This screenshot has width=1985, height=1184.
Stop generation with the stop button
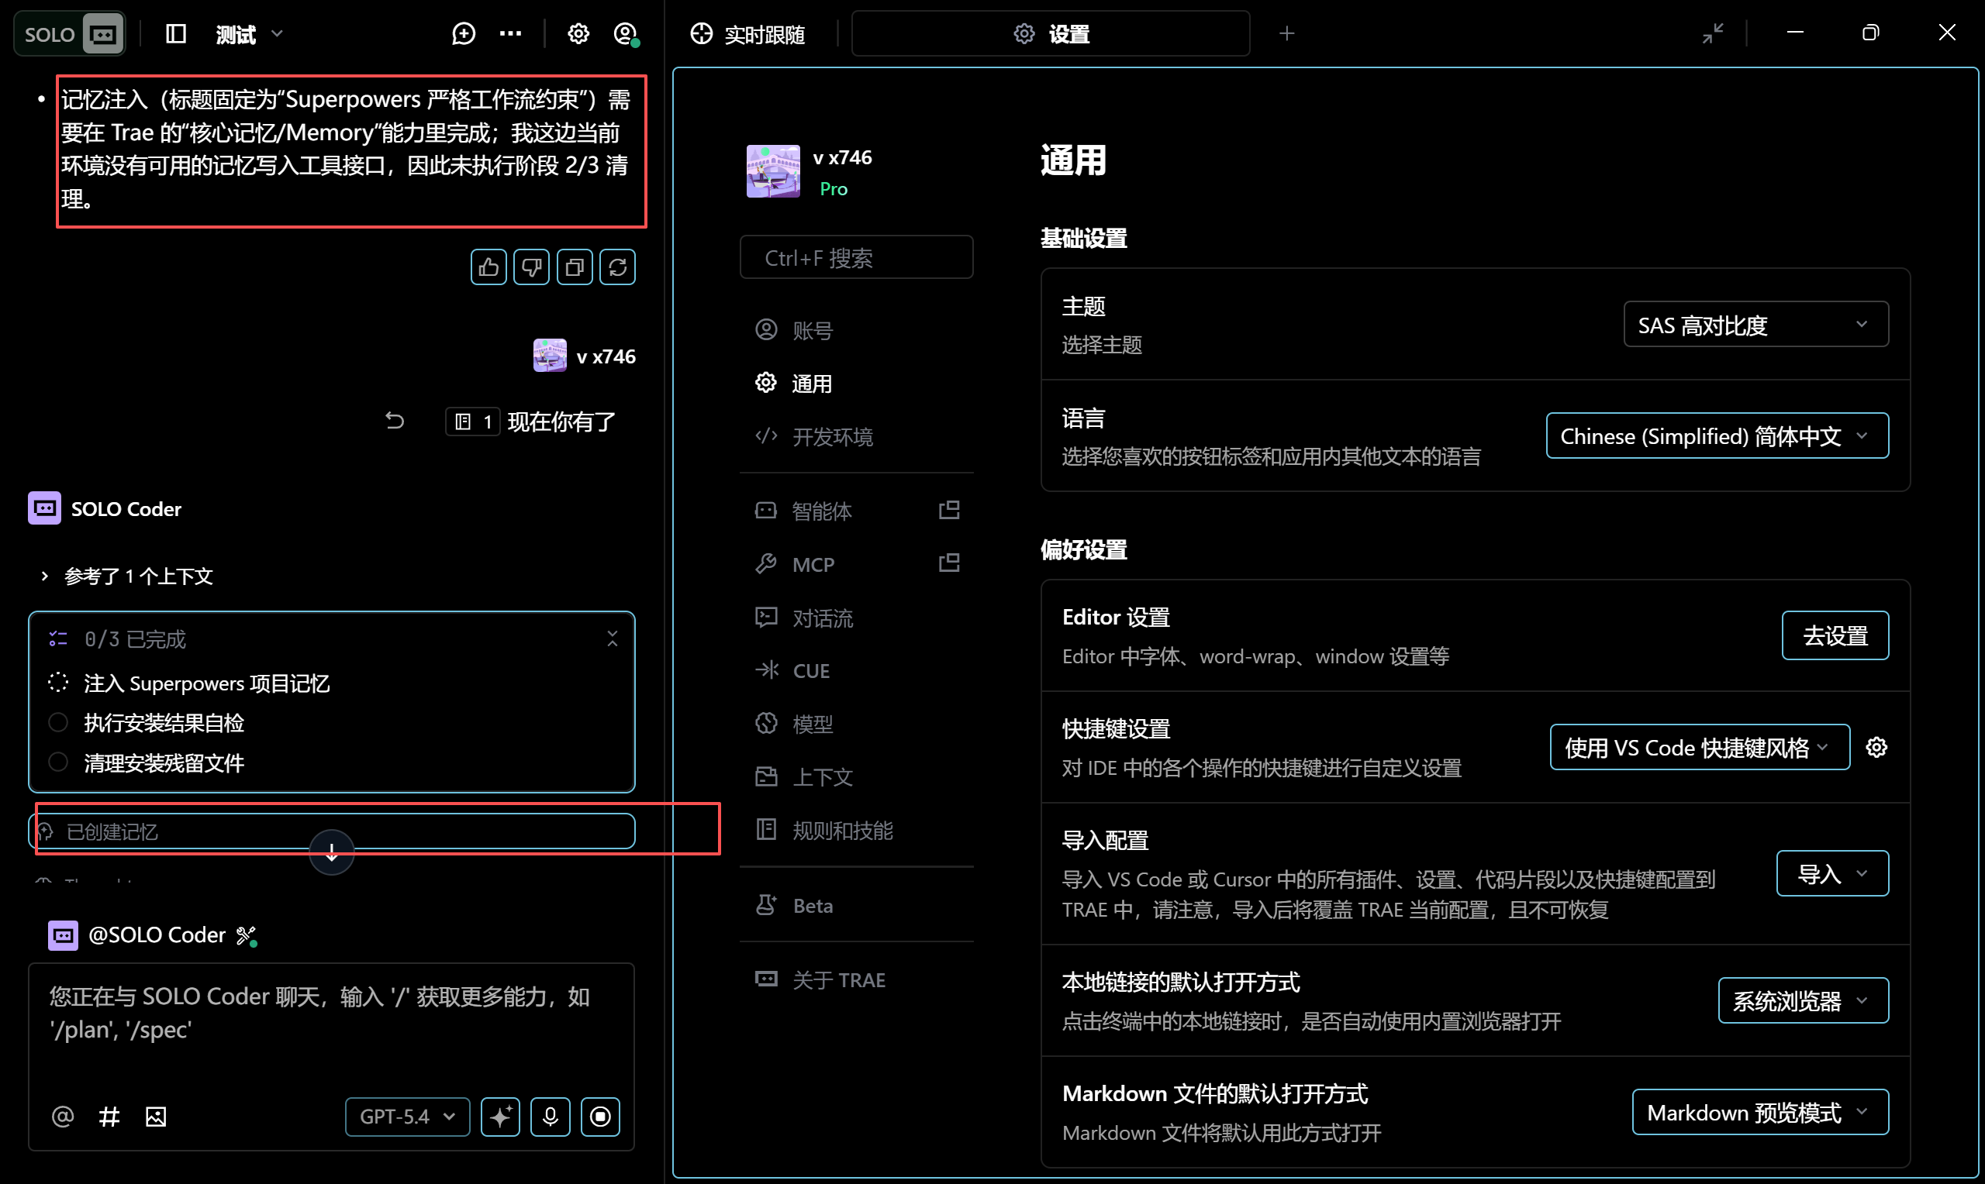point(600,1116)
